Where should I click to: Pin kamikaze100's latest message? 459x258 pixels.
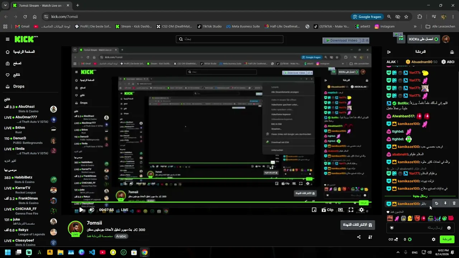point(445,203)
